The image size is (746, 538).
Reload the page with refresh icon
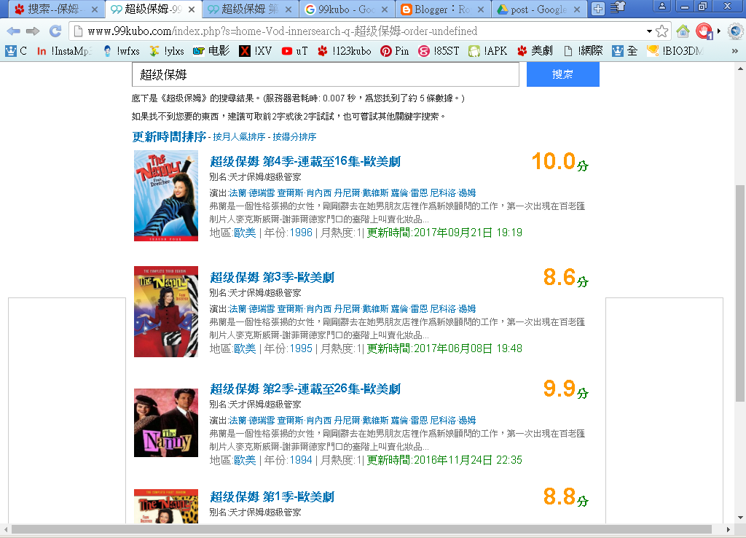55,31
